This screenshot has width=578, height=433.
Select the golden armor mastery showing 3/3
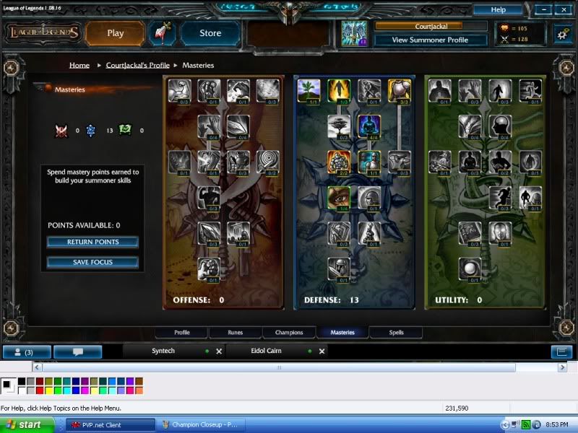(x=399, y=90)
